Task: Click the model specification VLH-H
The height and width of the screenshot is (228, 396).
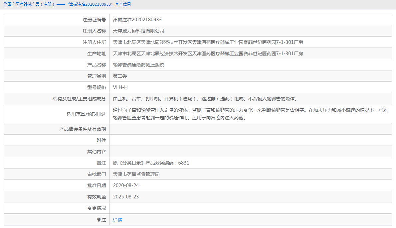Action: coord(120,87)
